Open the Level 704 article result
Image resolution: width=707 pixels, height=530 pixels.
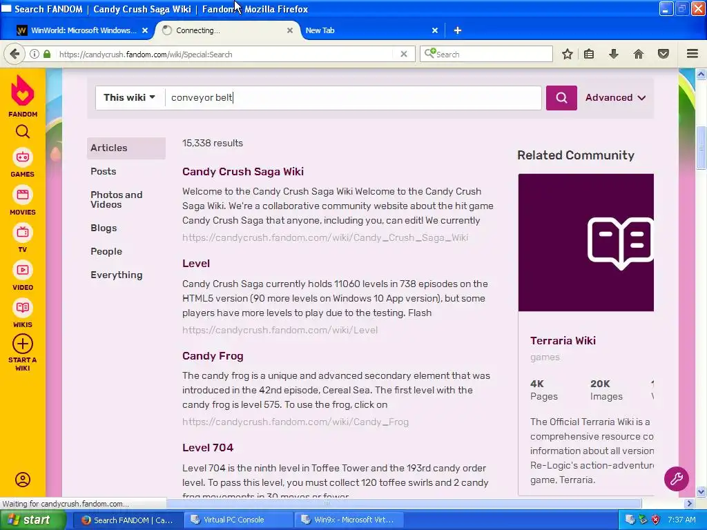pyautogui.click(x=208, y=448)
